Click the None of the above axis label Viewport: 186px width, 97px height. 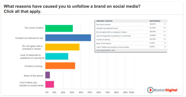pos(33,76)
